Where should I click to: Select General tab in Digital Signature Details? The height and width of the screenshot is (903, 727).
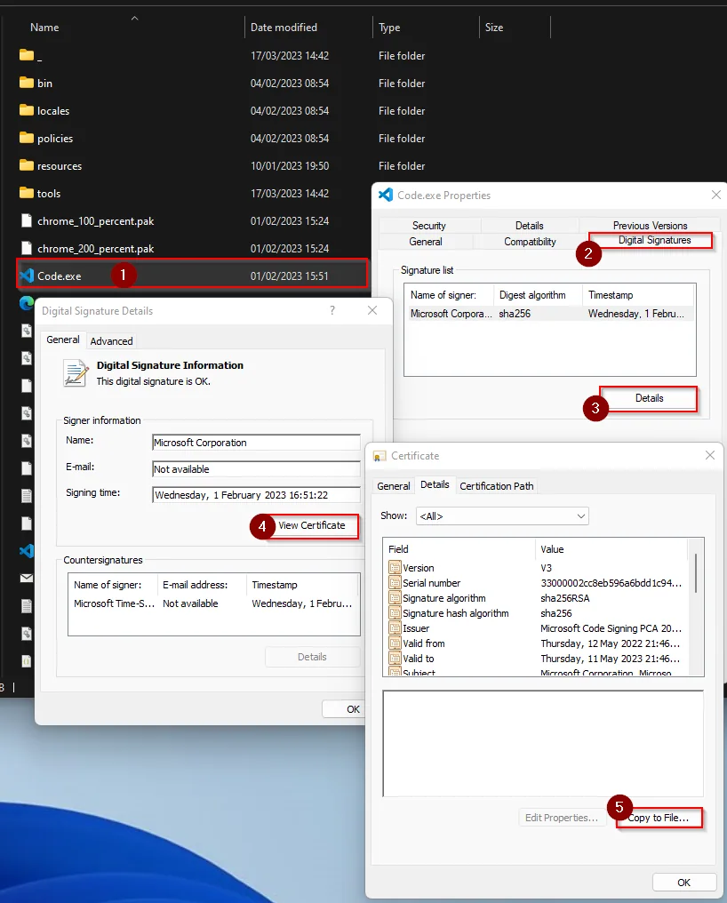[x=63, y=340]
